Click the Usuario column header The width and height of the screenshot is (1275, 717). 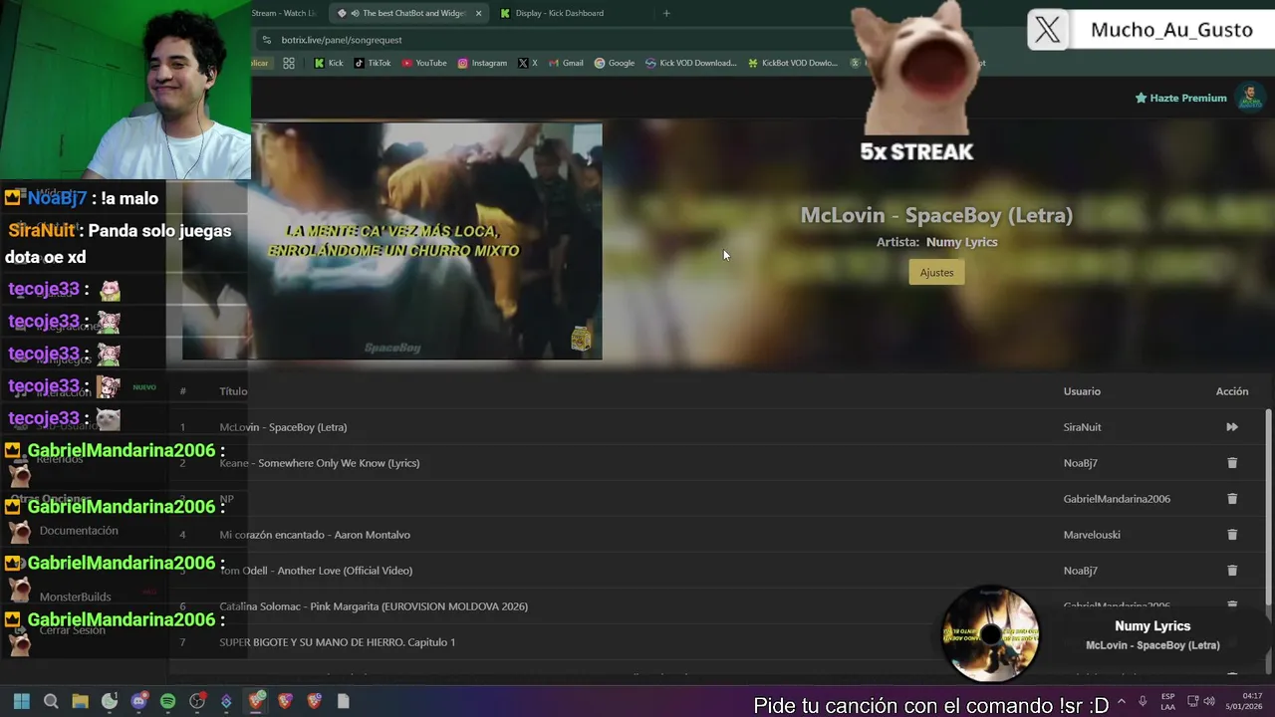pos(1082,391)
